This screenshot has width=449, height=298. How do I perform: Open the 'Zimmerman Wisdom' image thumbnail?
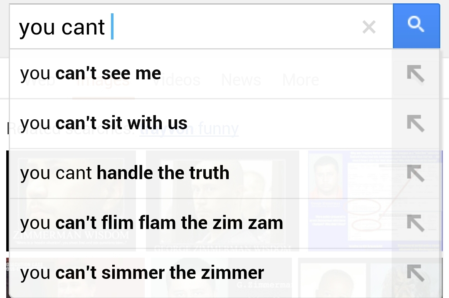coord(71,199)
